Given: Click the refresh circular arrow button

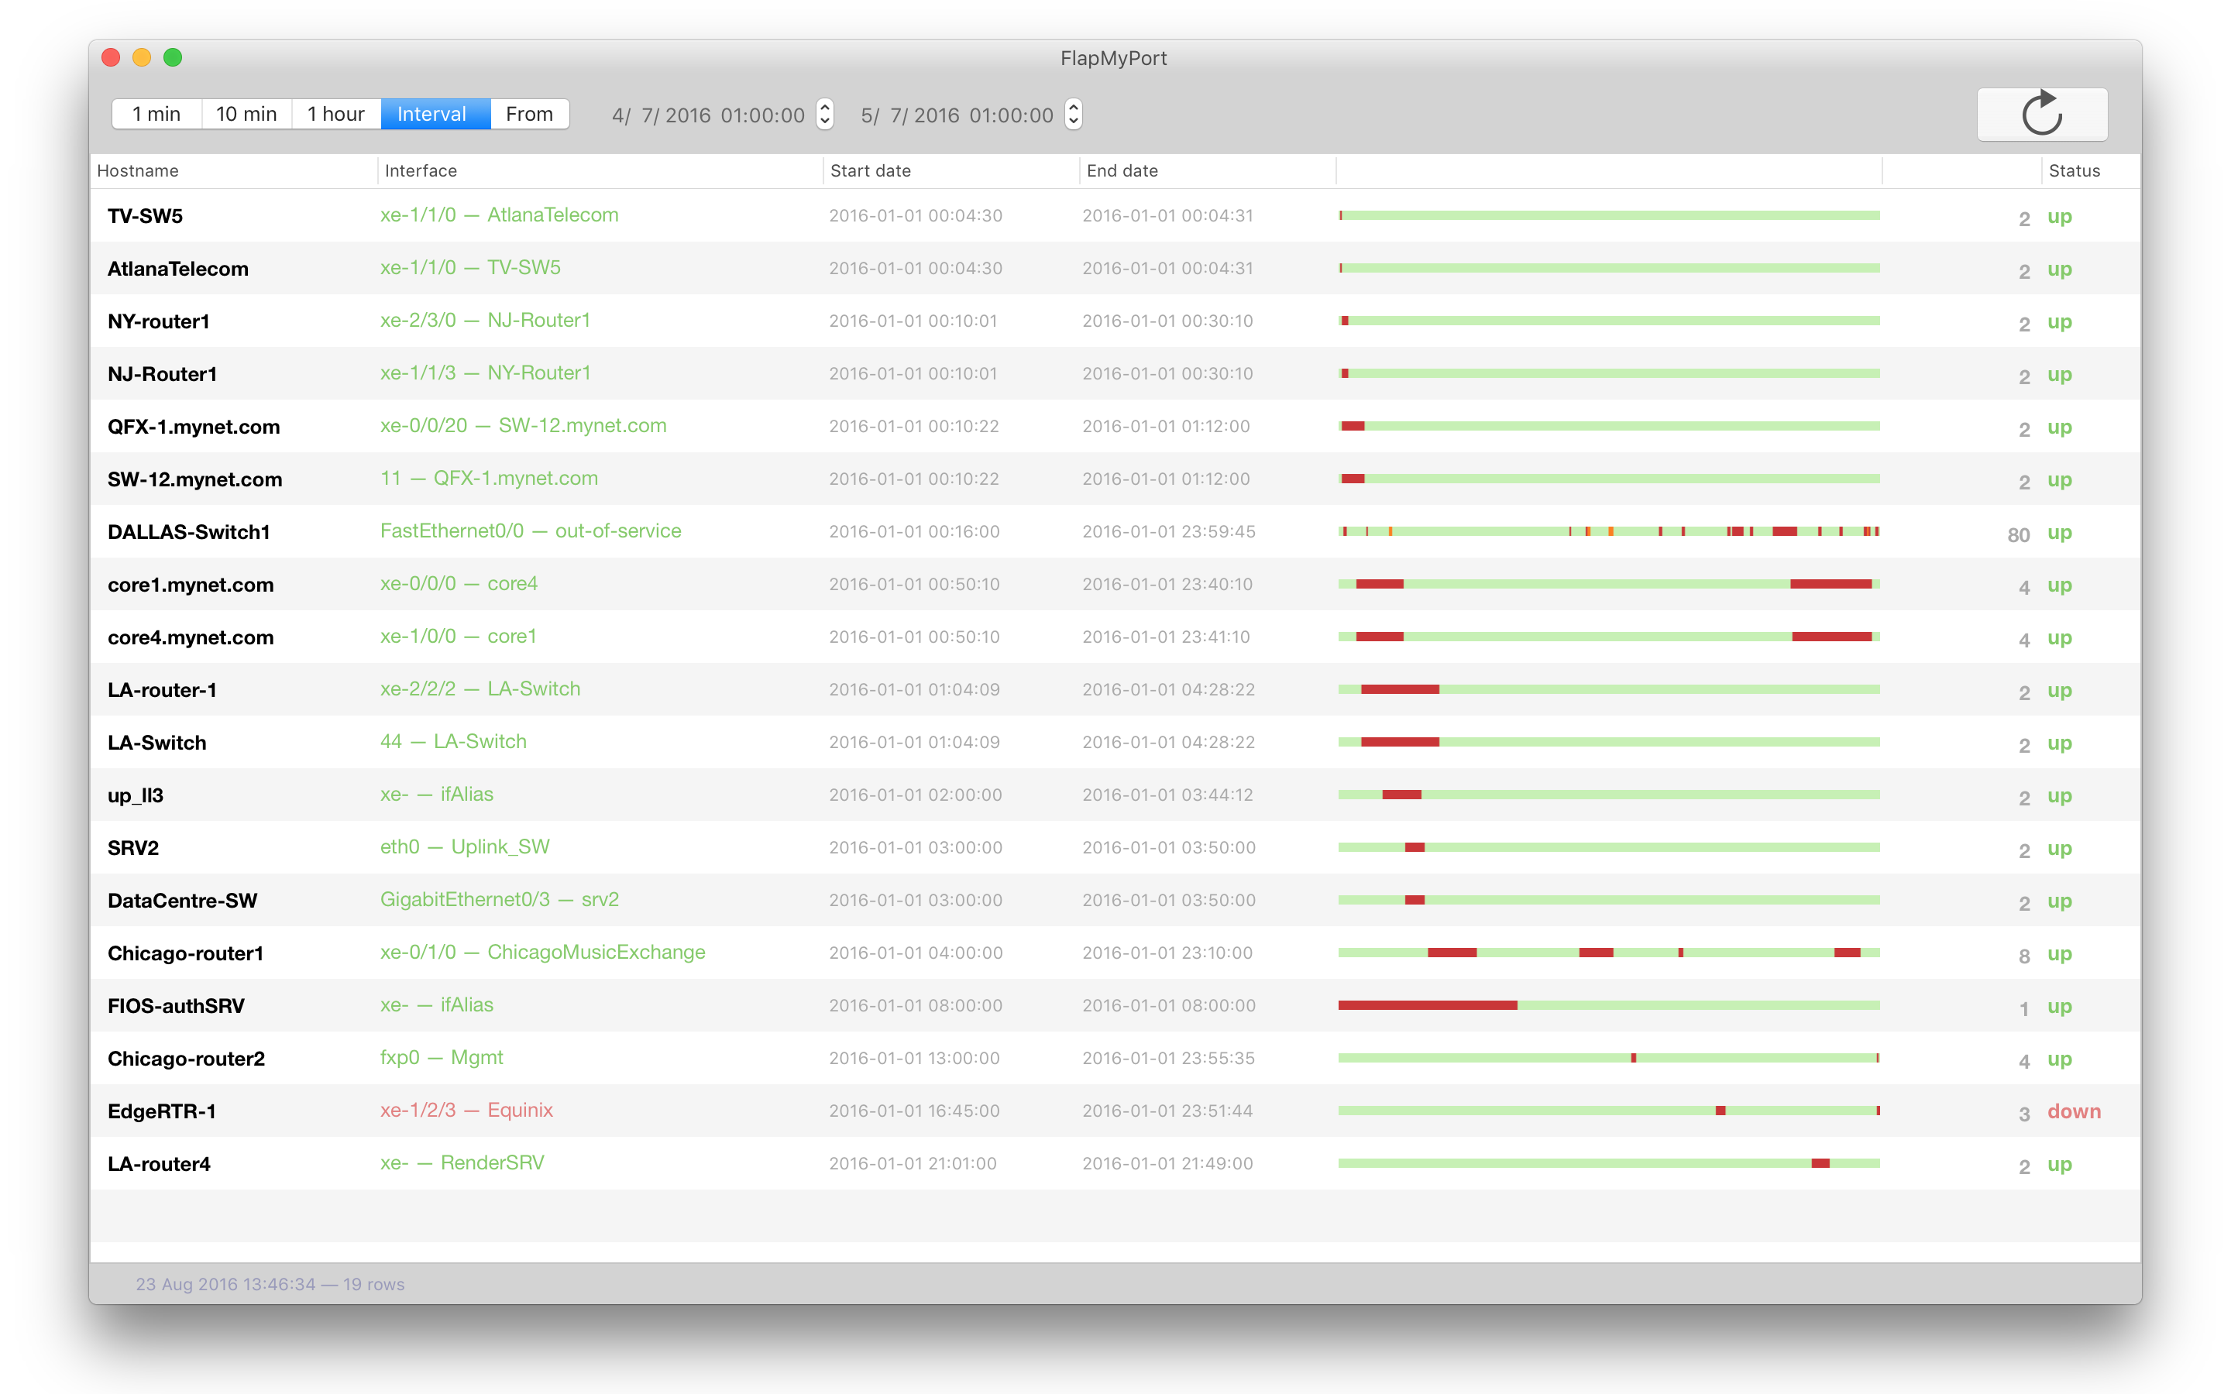Looking at the screenshot, I should point(2041,115).
